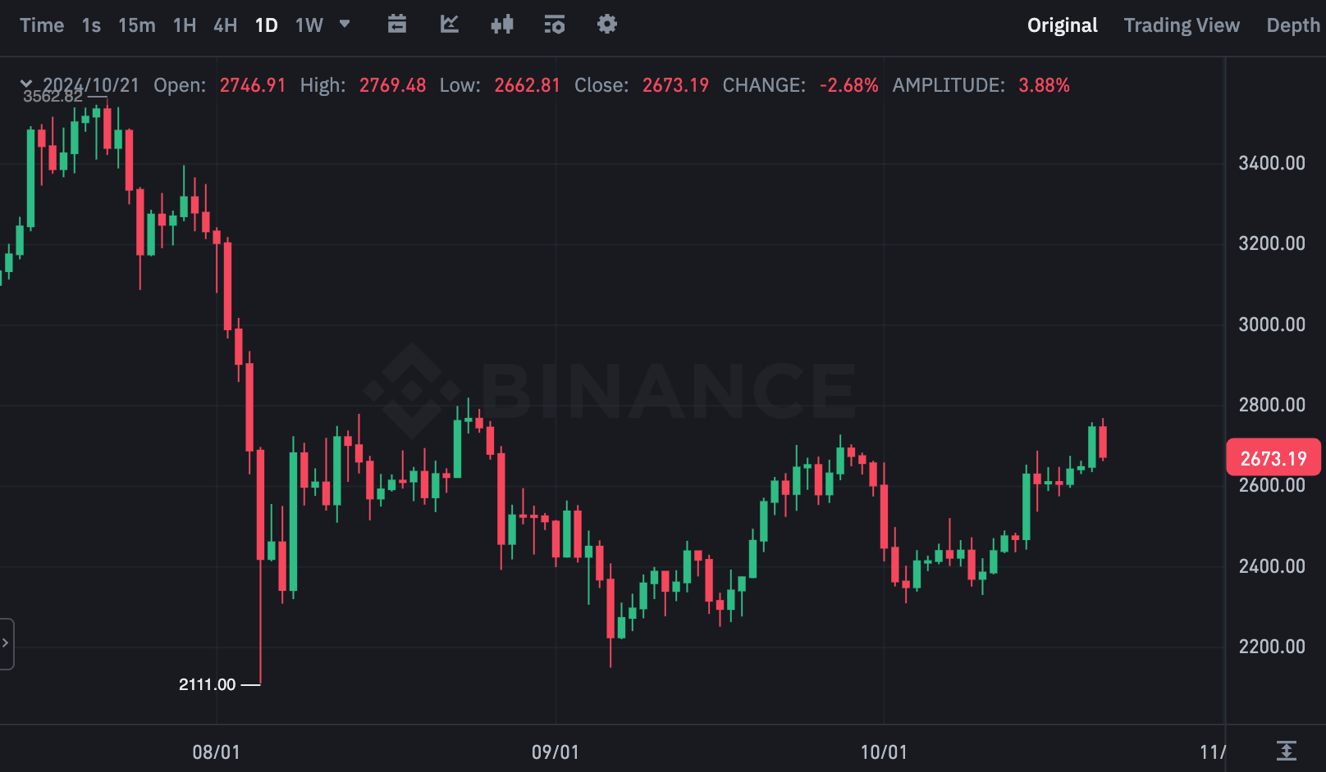Switch to 15m interval

click(x=137, y=25)
